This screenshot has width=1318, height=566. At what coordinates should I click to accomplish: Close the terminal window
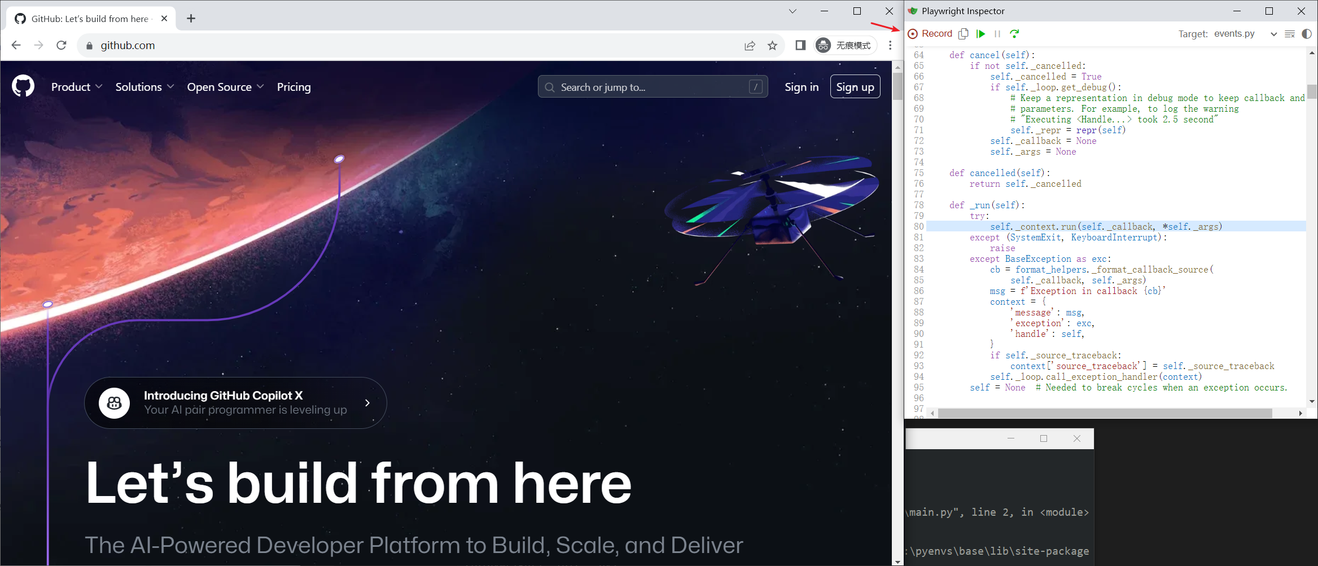[1077, 438]
